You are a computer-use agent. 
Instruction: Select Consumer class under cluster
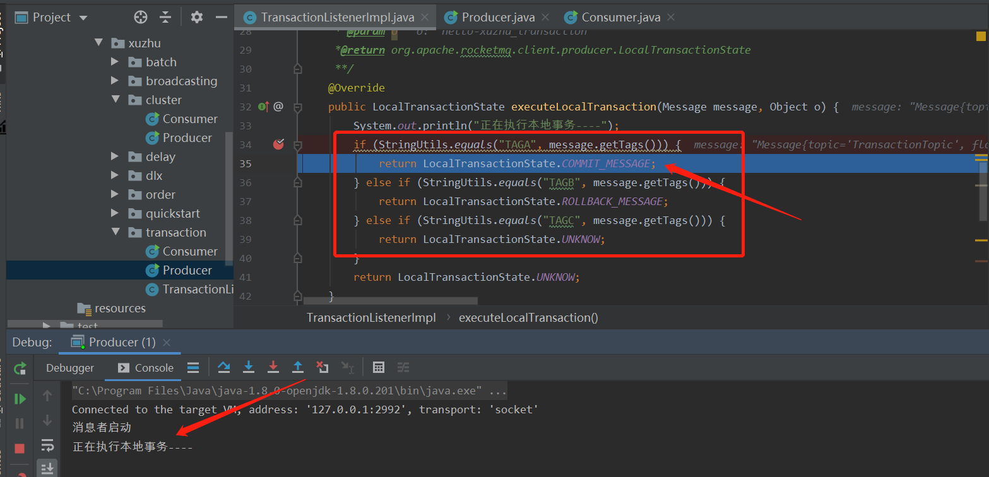tap(182, 119)
